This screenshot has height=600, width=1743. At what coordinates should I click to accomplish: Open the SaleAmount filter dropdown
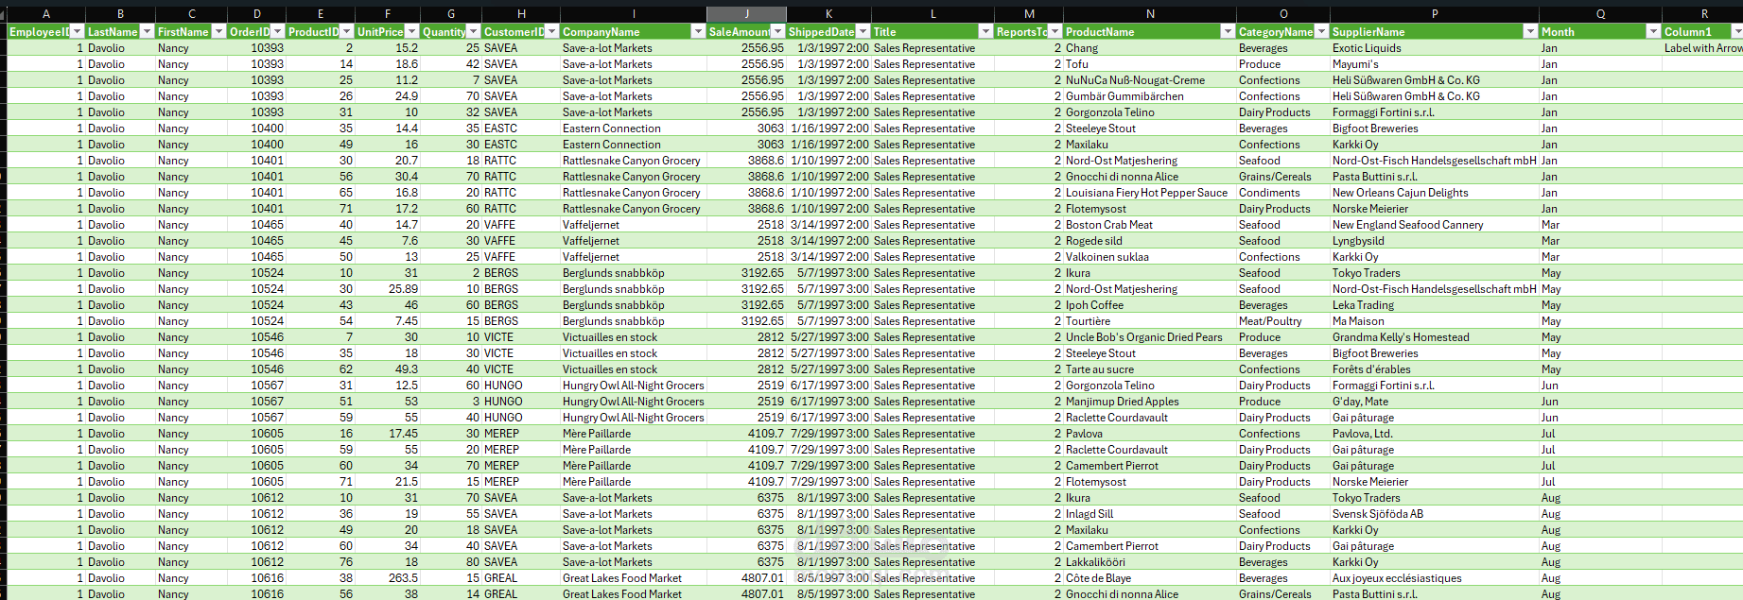click(777, 31)
